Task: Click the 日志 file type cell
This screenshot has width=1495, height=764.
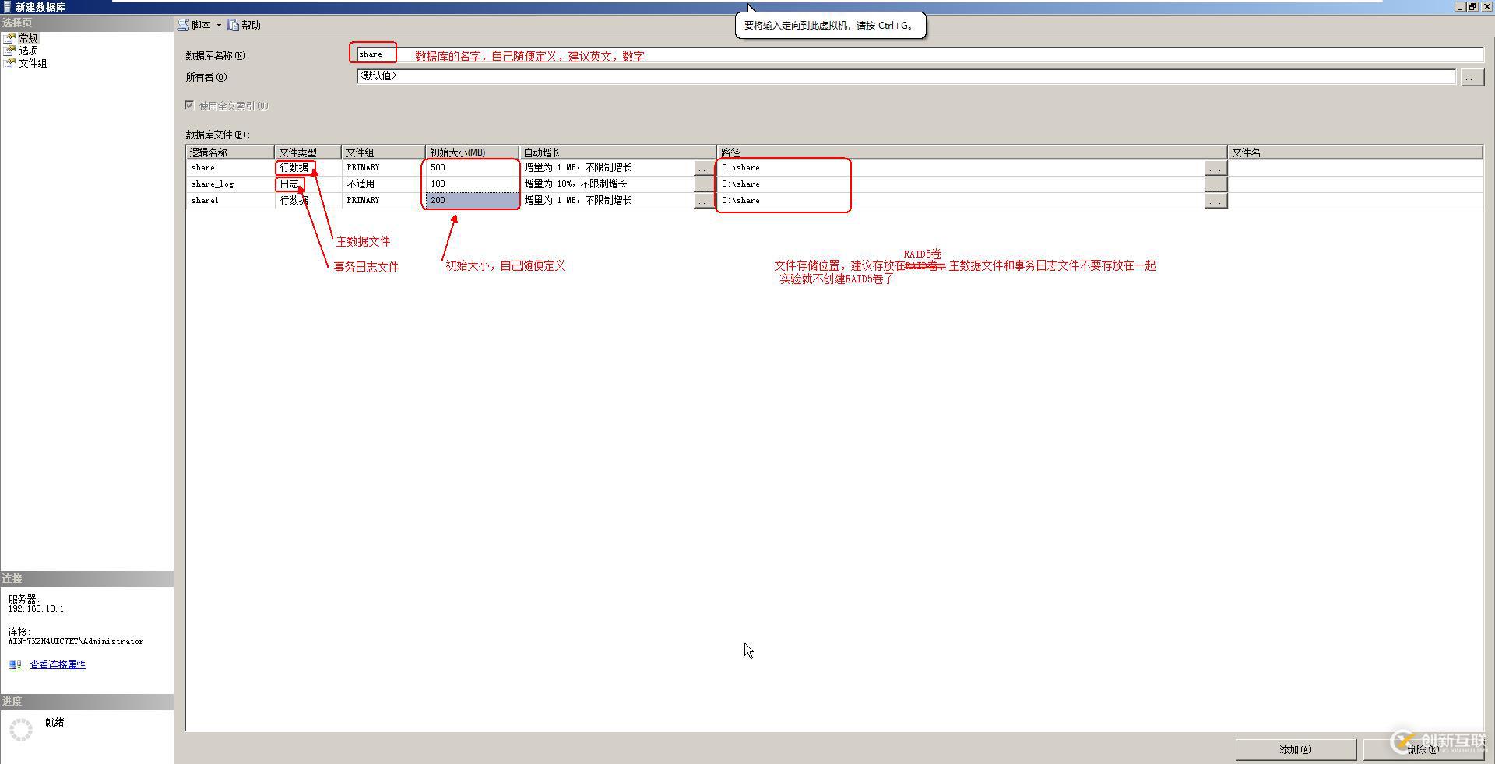Action: coord(308,184)
